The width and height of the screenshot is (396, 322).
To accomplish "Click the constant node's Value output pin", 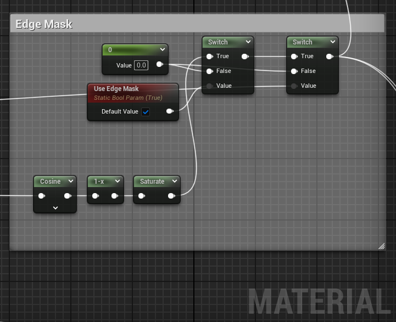I will (160, 64).
